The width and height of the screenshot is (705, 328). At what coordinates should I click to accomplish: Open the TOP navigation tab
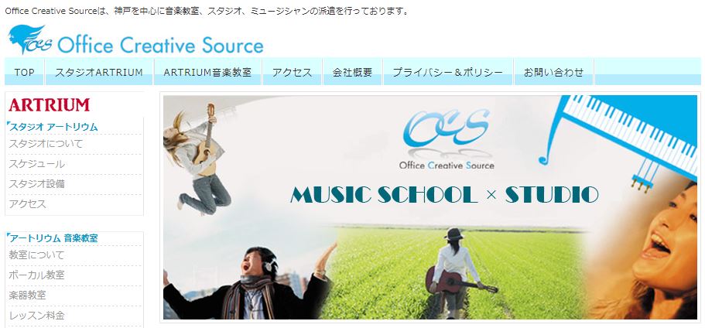click(24, 72)
